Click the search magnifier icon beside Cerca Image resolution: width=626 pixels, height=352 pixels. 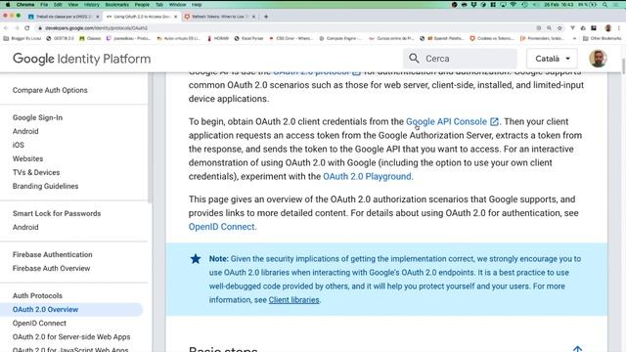point(414,59)
